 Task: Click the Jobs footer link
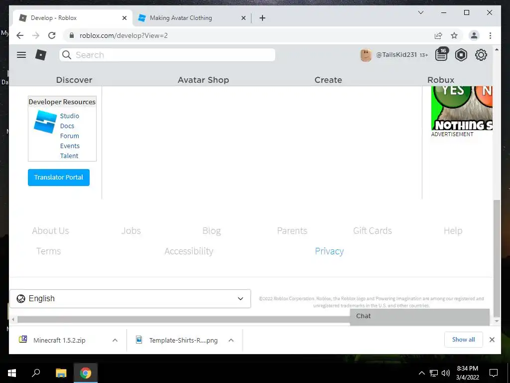click(131, 230)
